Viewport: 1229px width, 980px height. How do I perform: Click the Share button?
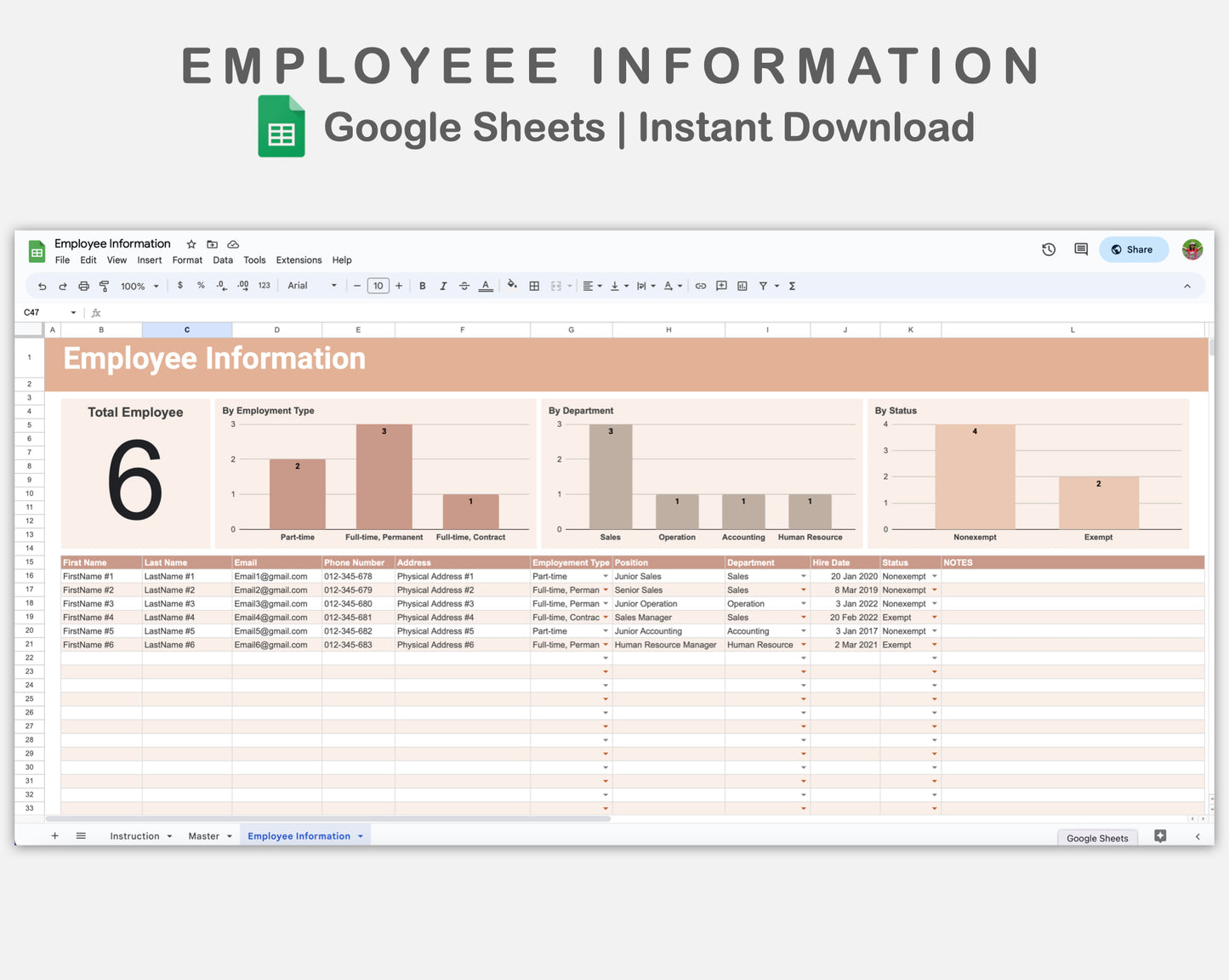pos(1134,249)
